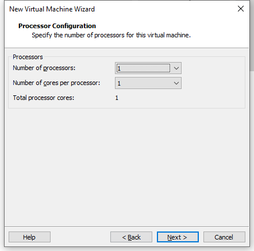Click the 'Specify the number of processors' description
This screenshot has height=251, width=254.
pos(111,35)
